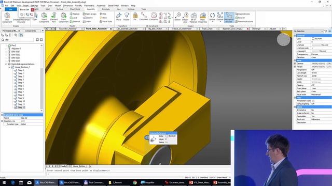Screen dimensions: 332x186
Task: Select Pin:2 in the tree
Action: point(14,45)
